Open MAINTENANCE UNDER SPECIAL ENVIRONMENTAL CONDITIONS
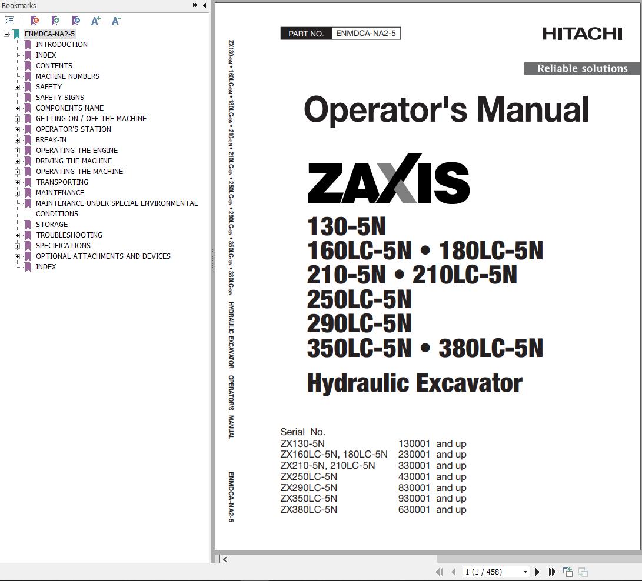The image size is (642, 581). click(117, 208)
